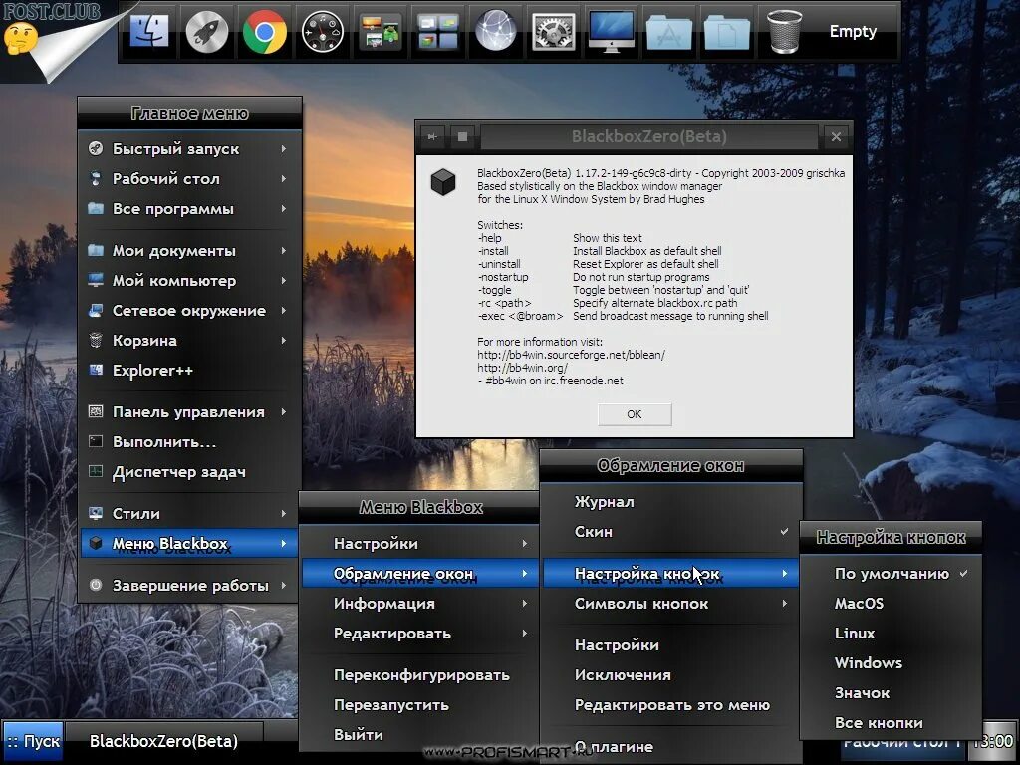
Task: Click the taskbar clock
Action: click(x=995, y=741)
